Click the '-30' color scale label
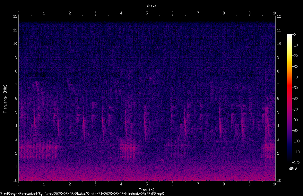The image size is (303, 196). [x=295, y=67]
